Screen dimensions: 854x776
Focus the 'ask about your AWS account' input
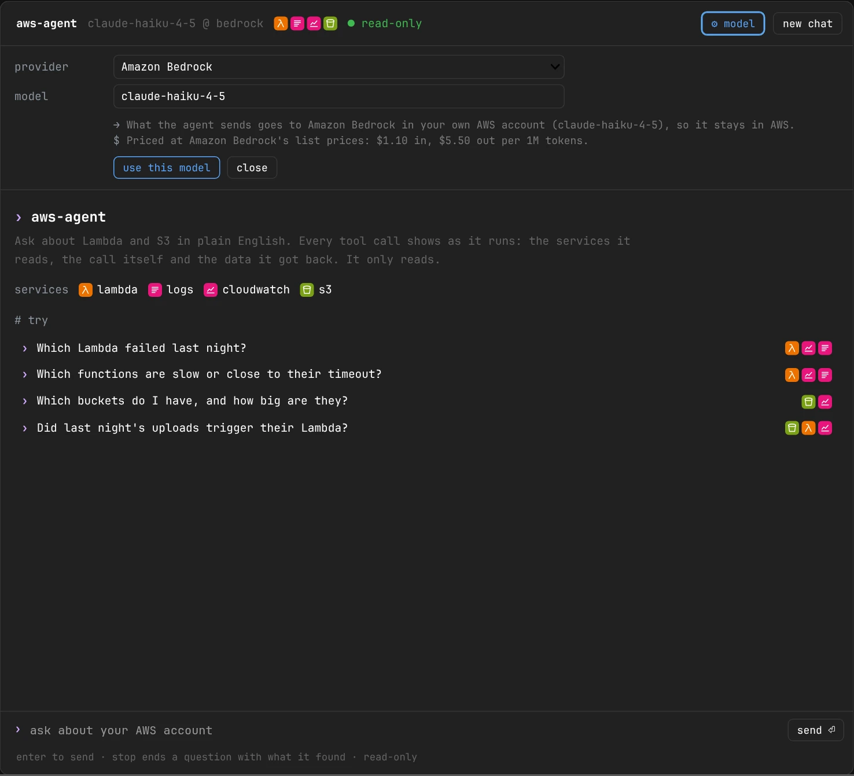405,730
